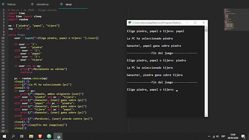Click the Python file icon on finder.py tab
The image size is (249, 140).
[3, 4]
